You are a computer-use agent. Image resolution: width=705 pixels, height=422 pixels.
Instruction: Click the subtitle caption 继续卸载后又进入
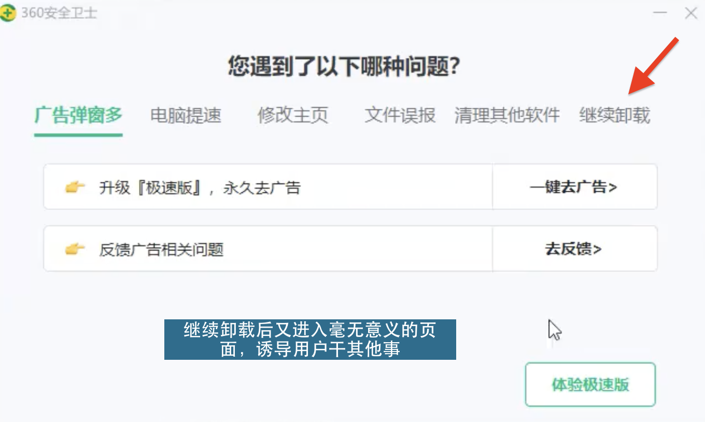tap(310, 340)
